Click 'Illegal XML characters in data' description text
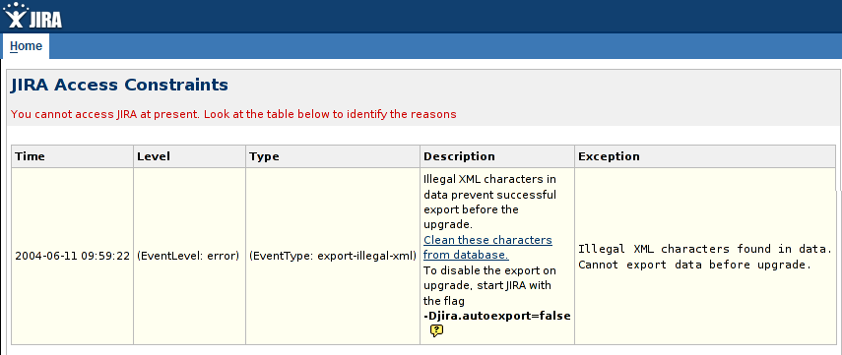842x355 pixels. (x=490, y=186)
